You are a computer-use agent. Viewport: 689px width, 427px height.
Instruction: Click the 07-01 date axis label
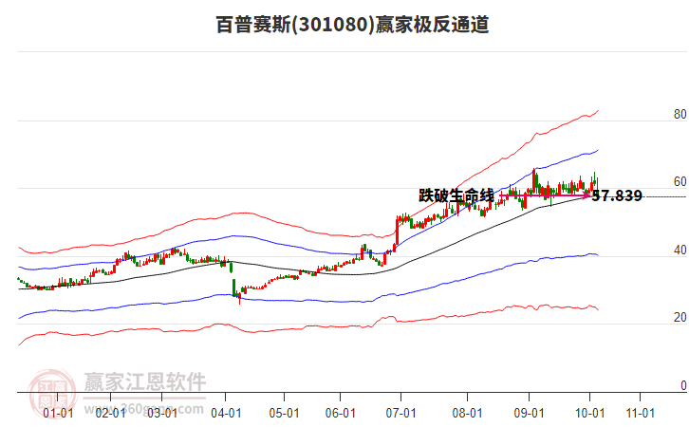pos(400,414)
